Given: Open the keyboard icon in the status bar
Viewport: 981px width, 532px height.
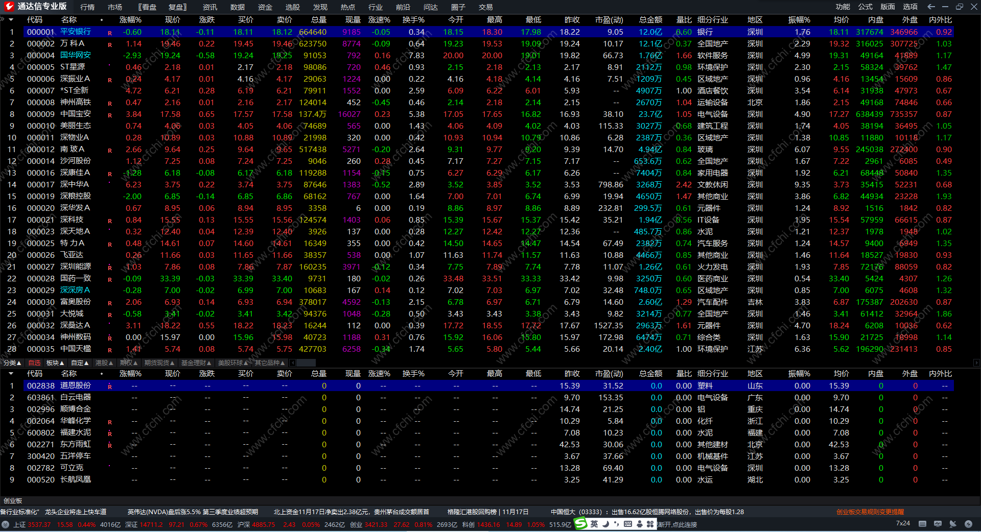Looking at the screenshot, I should coord(922,524).
